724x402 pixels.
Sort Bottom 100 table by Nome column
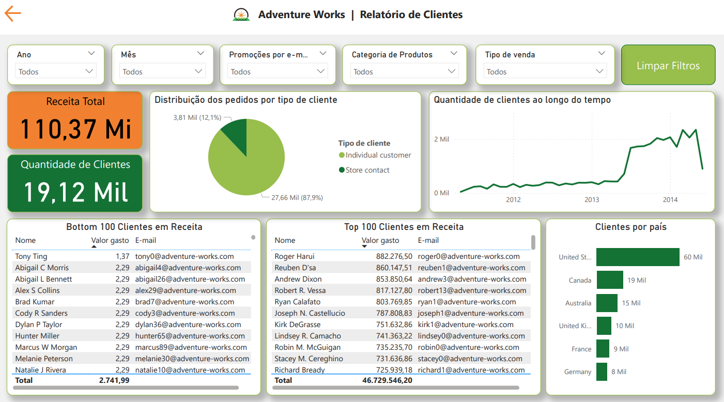pos(25,240)
